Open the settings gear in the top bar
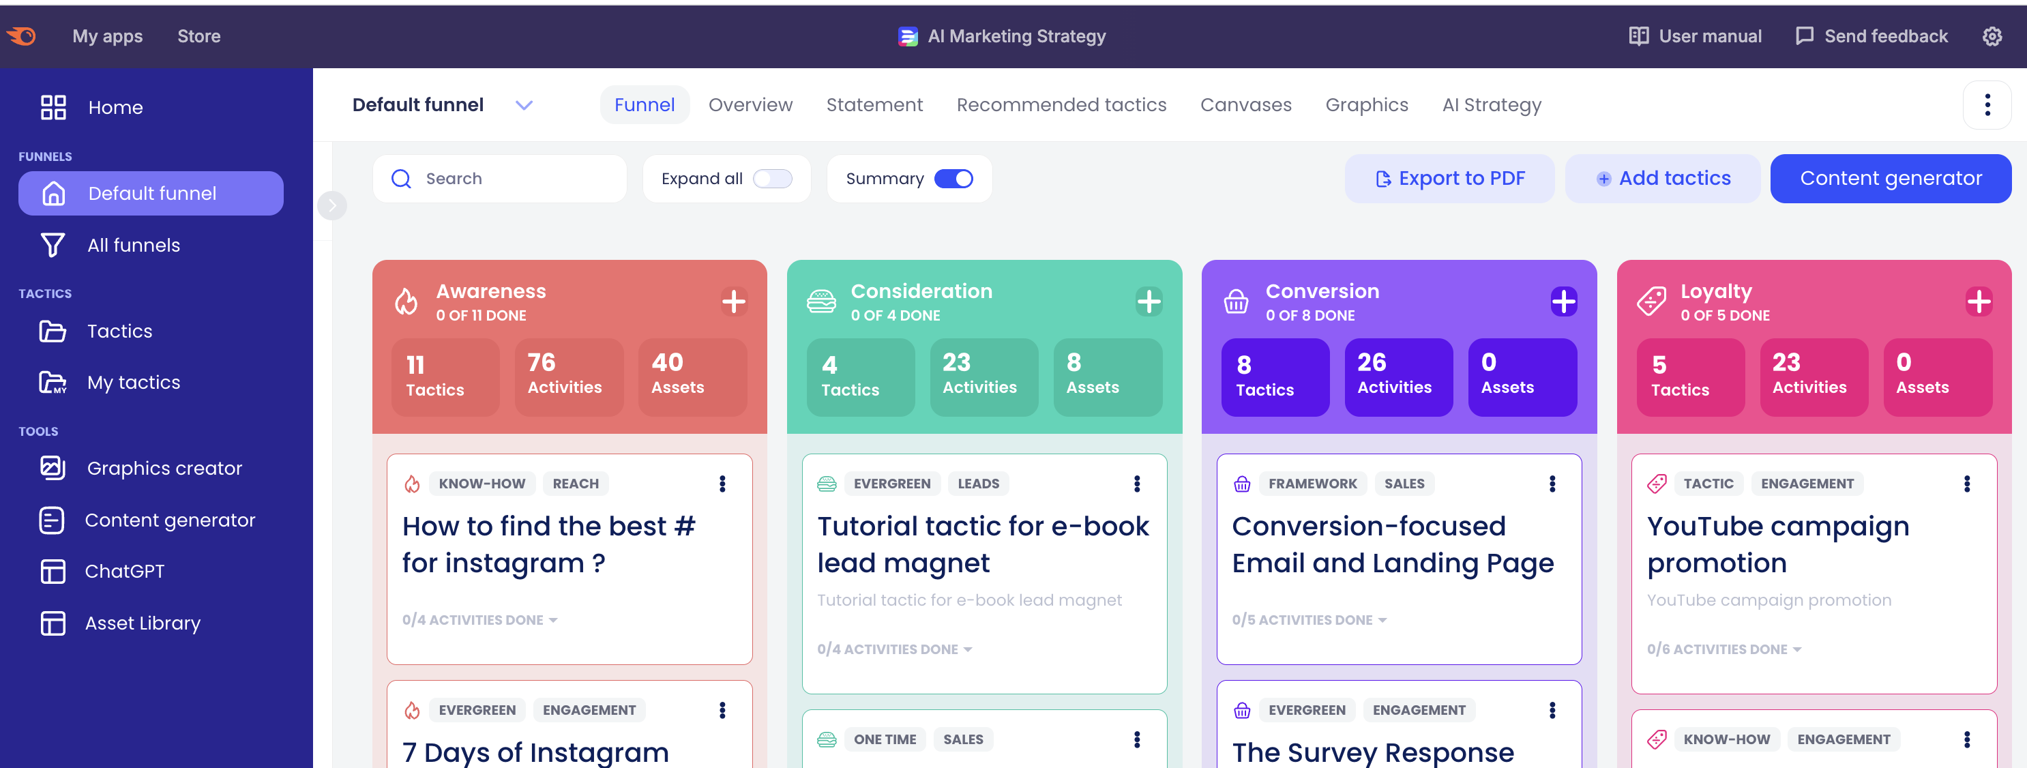2027x768 pixels. point(1992,36)
